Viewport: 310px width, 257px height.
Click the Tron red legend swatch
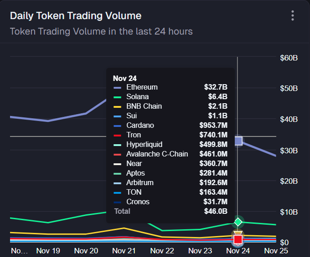(118, 135)
